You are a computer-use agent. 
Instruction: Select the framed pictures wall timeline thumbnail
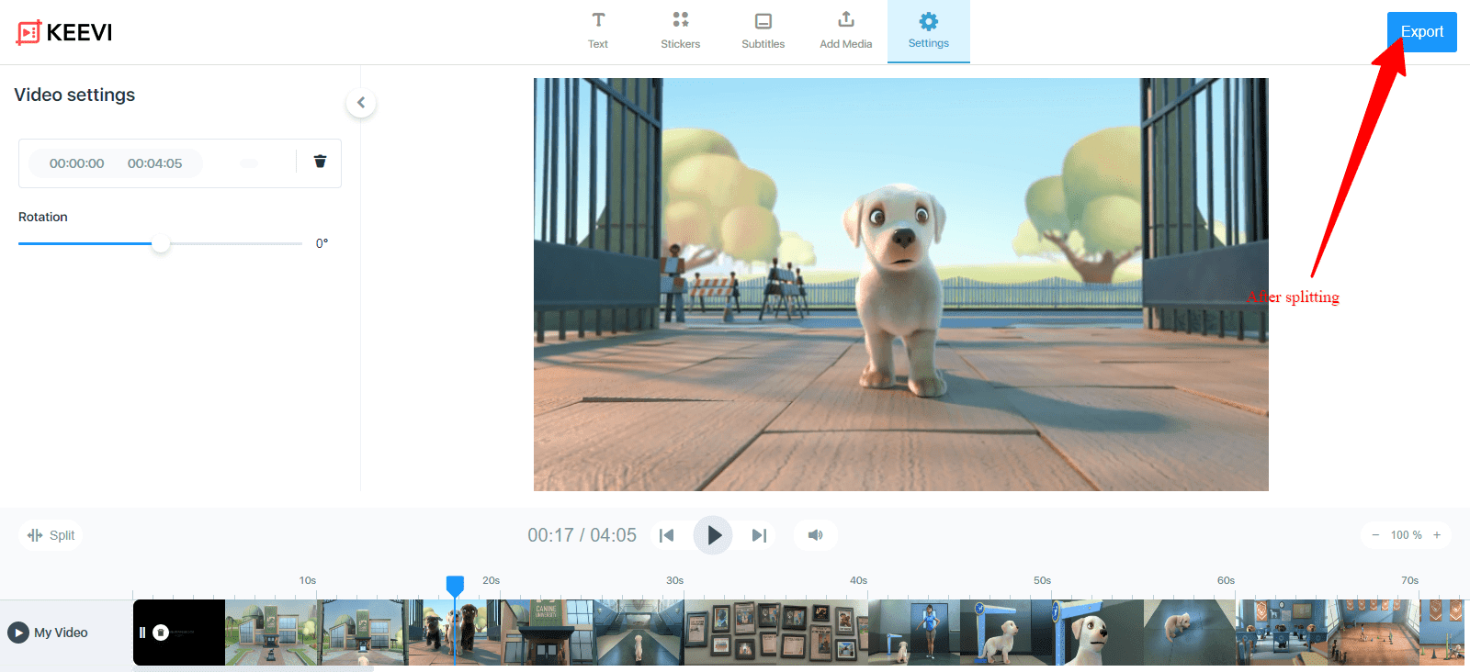(x=776, y=633)
